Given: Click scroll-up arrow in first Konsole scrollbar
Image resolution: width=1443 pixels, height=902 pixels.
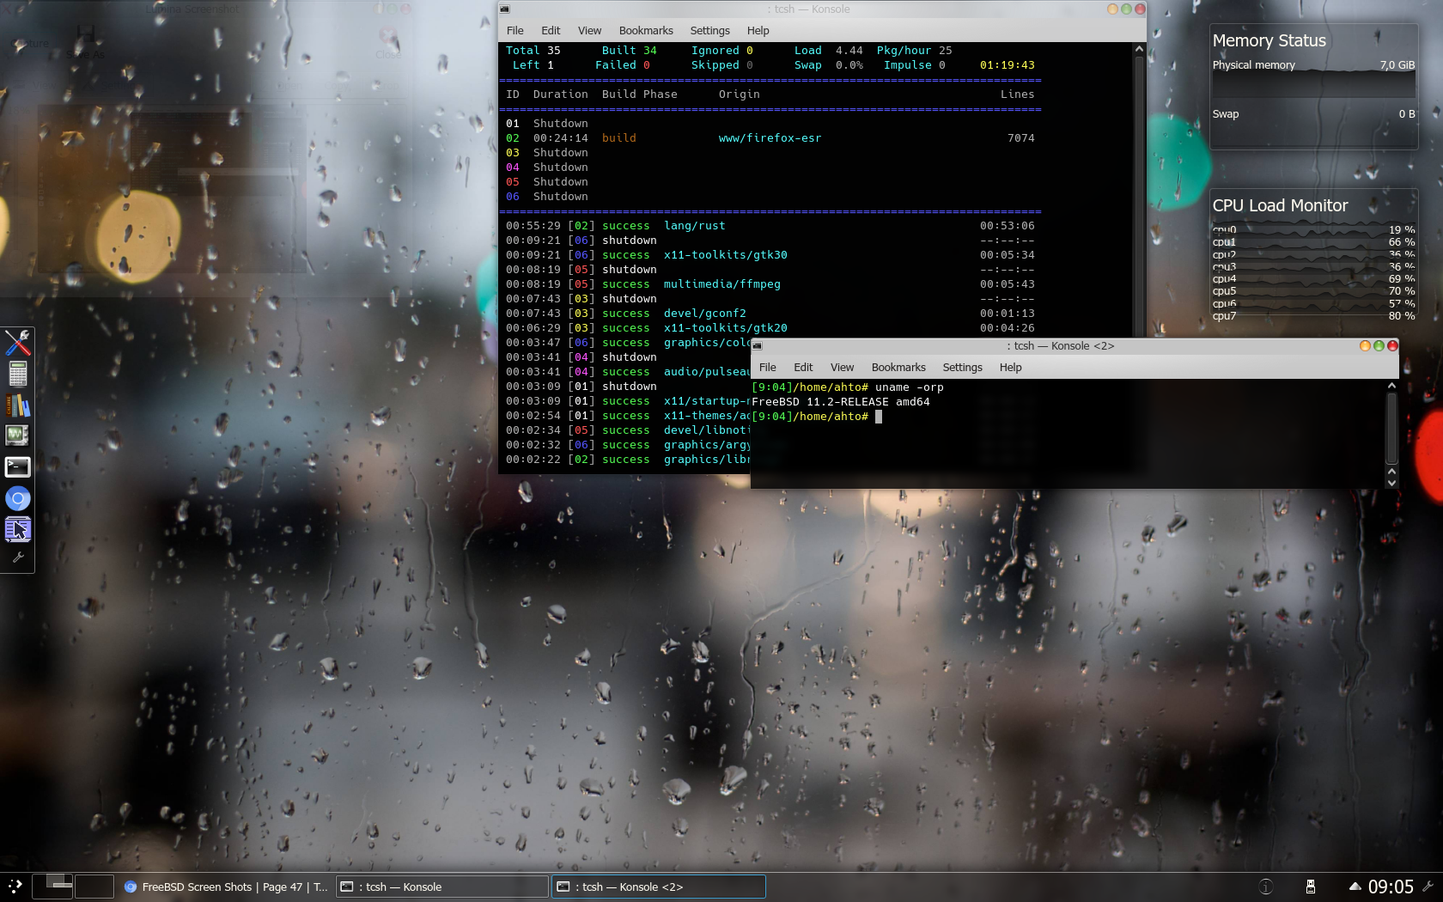Looking at the screenshot, I should coord(1139,50).
